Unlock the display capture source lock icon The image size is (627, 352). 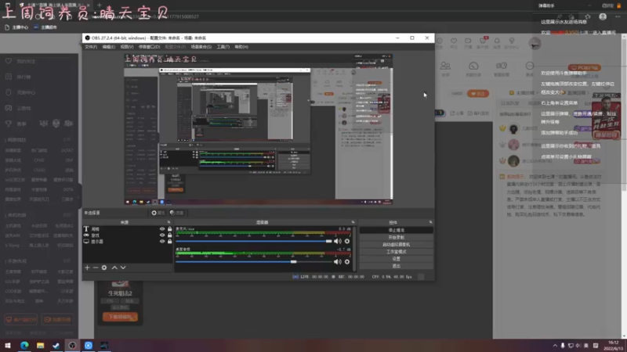[169, 242]
